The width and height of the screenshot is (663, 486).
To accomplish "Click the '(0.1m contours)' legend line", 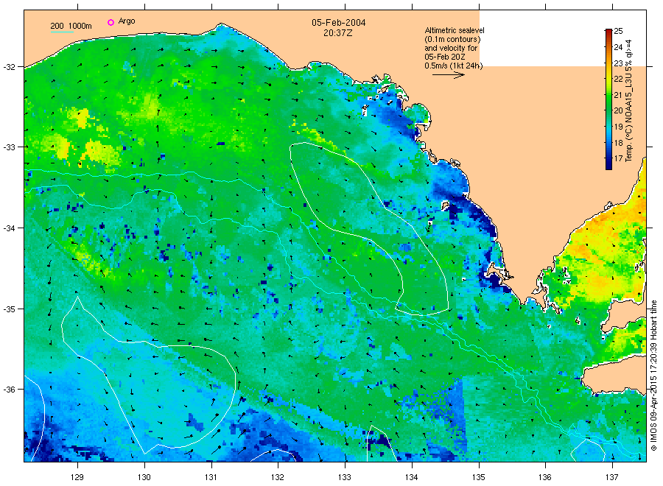I will [452, 39].
